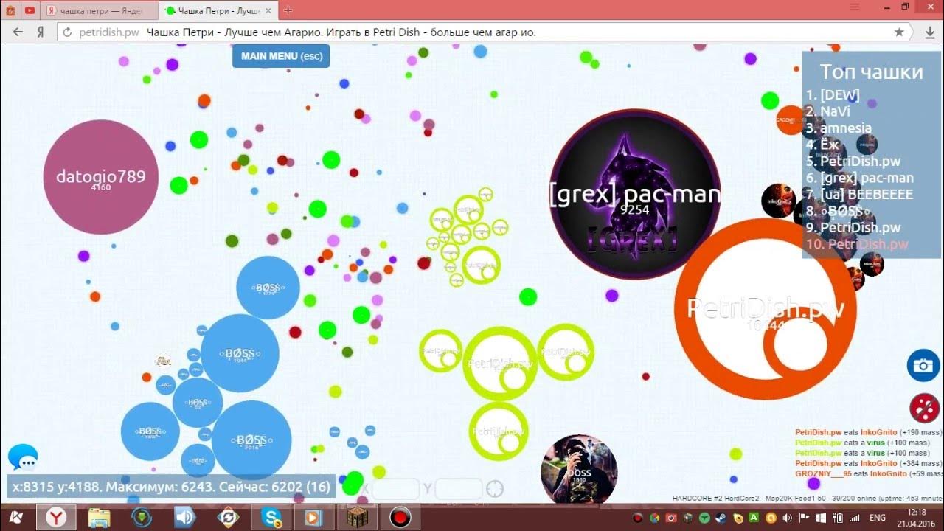Screen dimensions: 944x531
Task: Open the first pinned orange tab
Action: pos(10,10)
